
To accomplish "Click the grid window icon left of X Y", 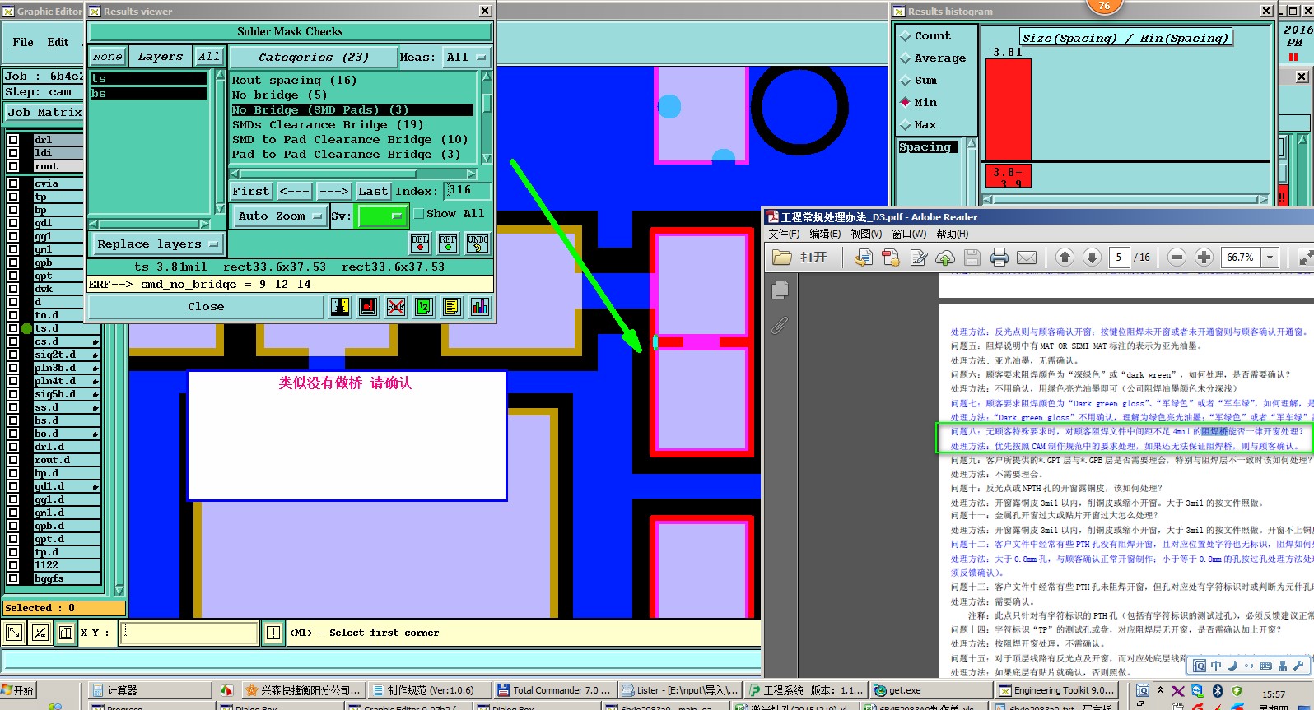I will [66, 633].
